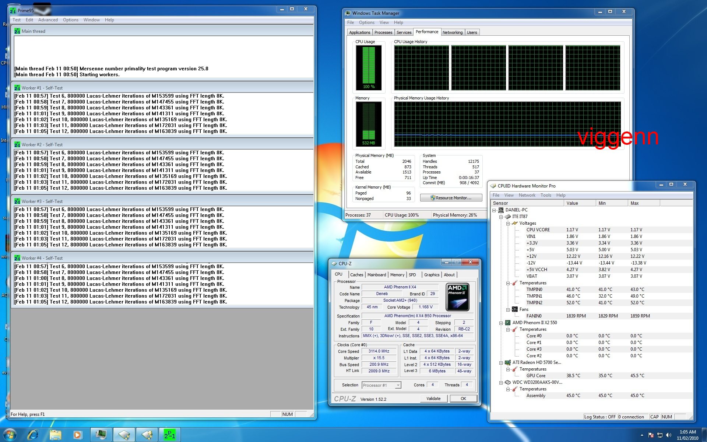Collapse ITE IT87 Temperatures node
Image resolution: width=707 pixels, height=442 pixels.
click(508, 283)
